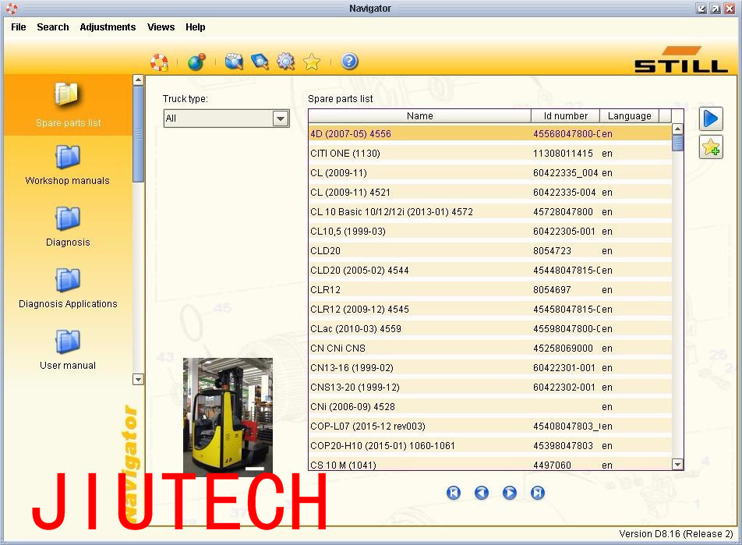Select CLD20 (2005-02) 4544 list row
Image resolution: width=742 pixels, height=545 pixels.
[x=489, y=271]
